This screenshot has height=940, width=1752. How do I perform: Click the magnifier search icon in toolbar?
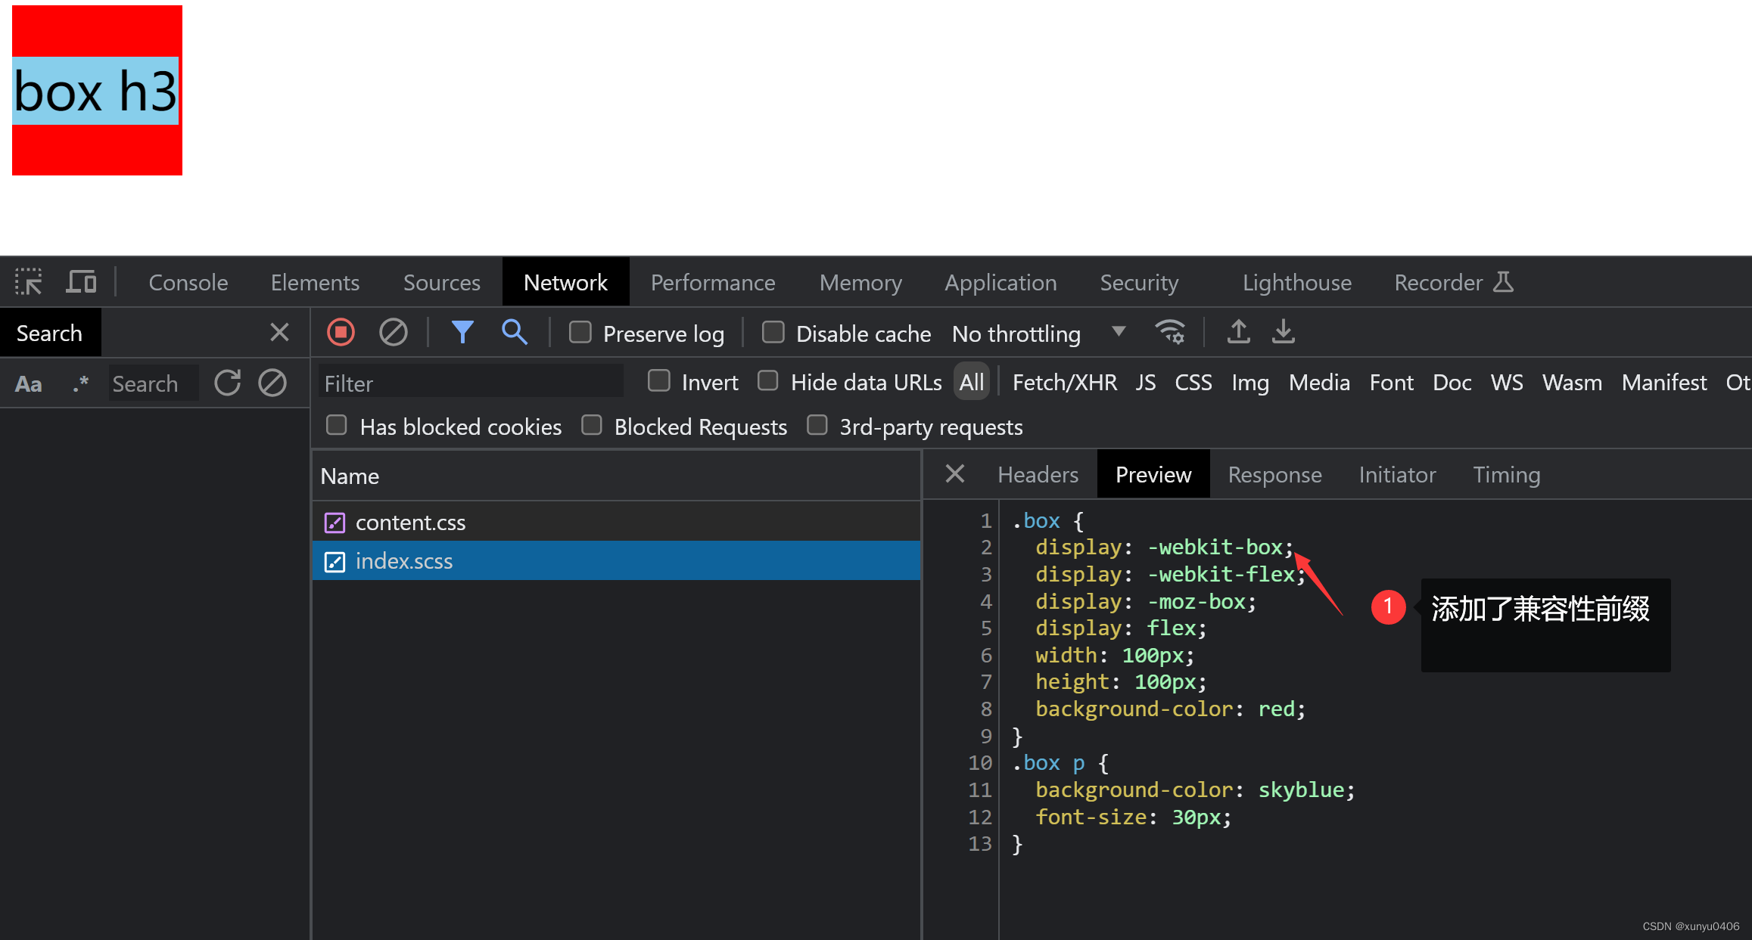[515, 333]
